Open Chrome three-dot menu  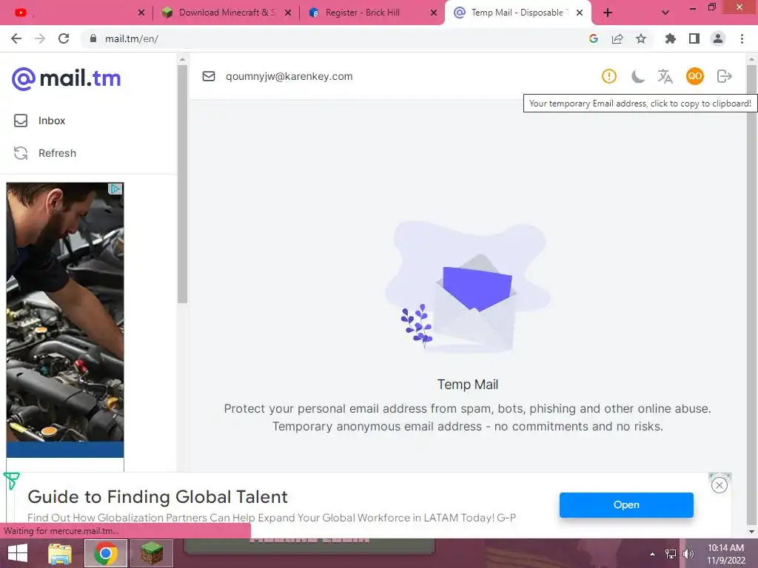click(742, 38)
